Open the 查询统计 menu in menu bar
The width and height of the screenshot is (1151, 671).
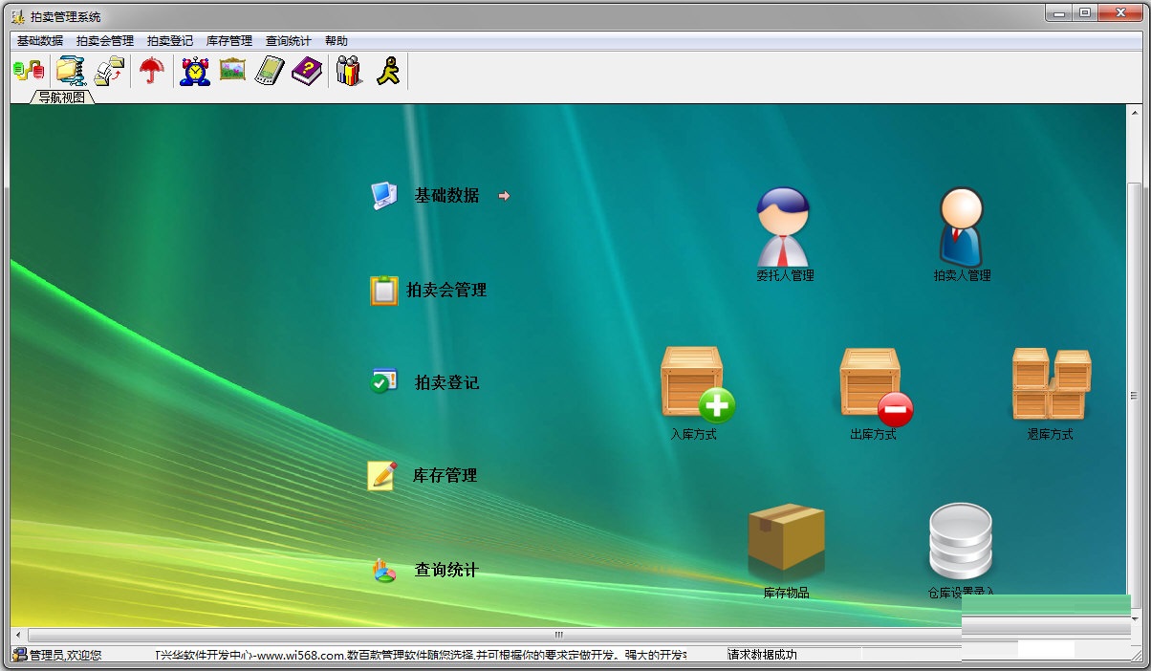pos(288,41)
